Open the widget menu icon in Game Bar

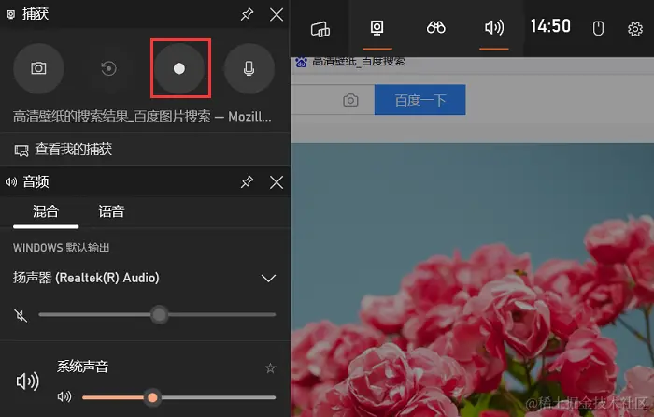pyautogui.click(x=320, y=29)
